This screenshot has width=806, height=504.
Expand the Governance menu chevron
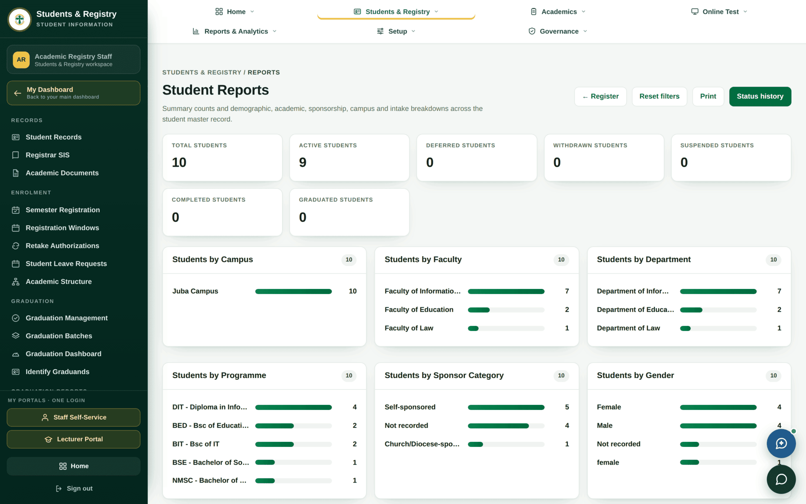tap(585, 31)
